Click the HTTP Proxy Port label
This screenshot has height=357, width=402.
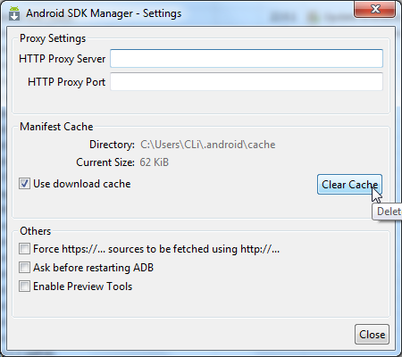coord(66,82)
